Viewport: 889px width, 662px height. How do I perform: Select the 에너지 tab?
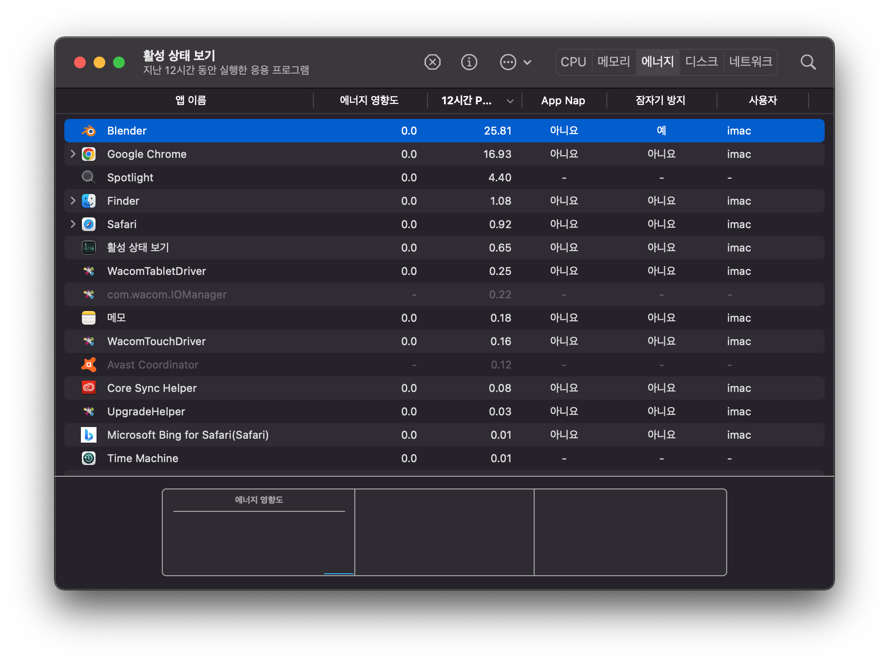657,62
